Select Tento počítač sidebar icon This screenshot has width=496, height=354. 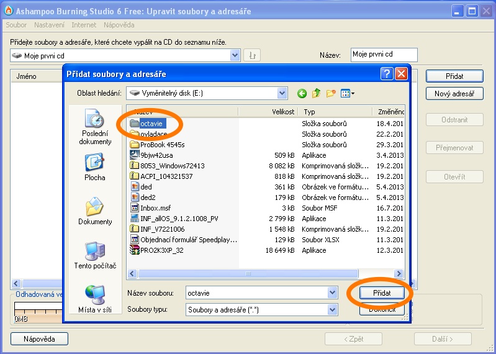(x=95, y=255)
